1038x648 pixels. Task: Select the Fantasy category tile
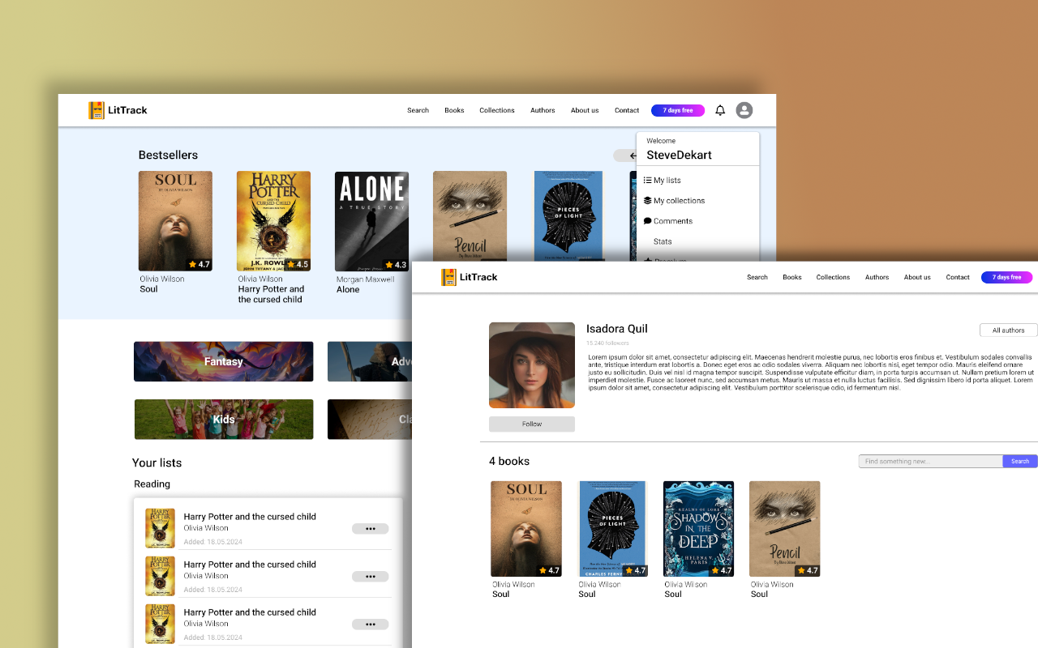tap(223, 361)
